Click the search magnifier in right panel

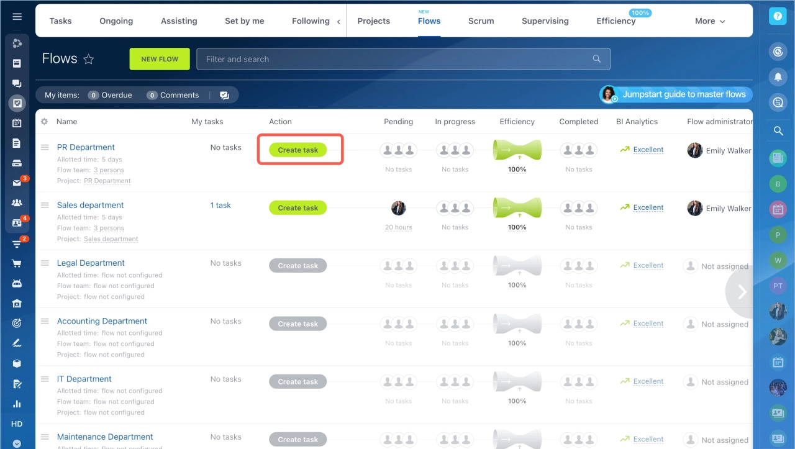tap(778, 131)
